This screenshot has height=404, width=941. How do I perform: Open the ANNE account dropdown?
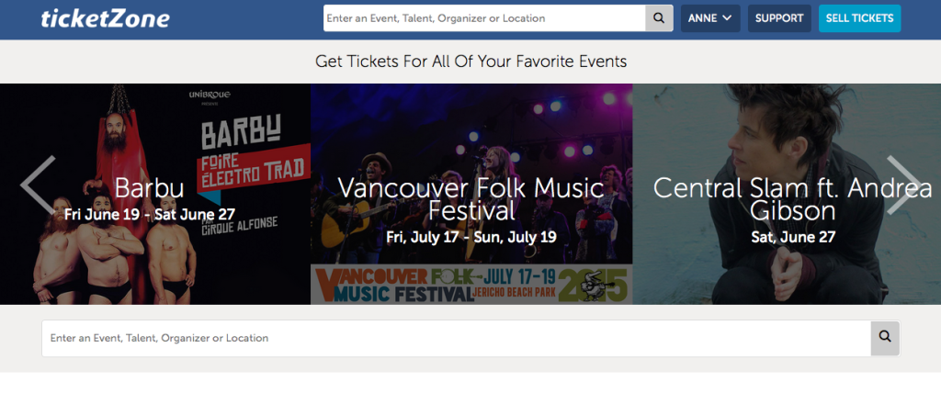(x=710, y=18)
